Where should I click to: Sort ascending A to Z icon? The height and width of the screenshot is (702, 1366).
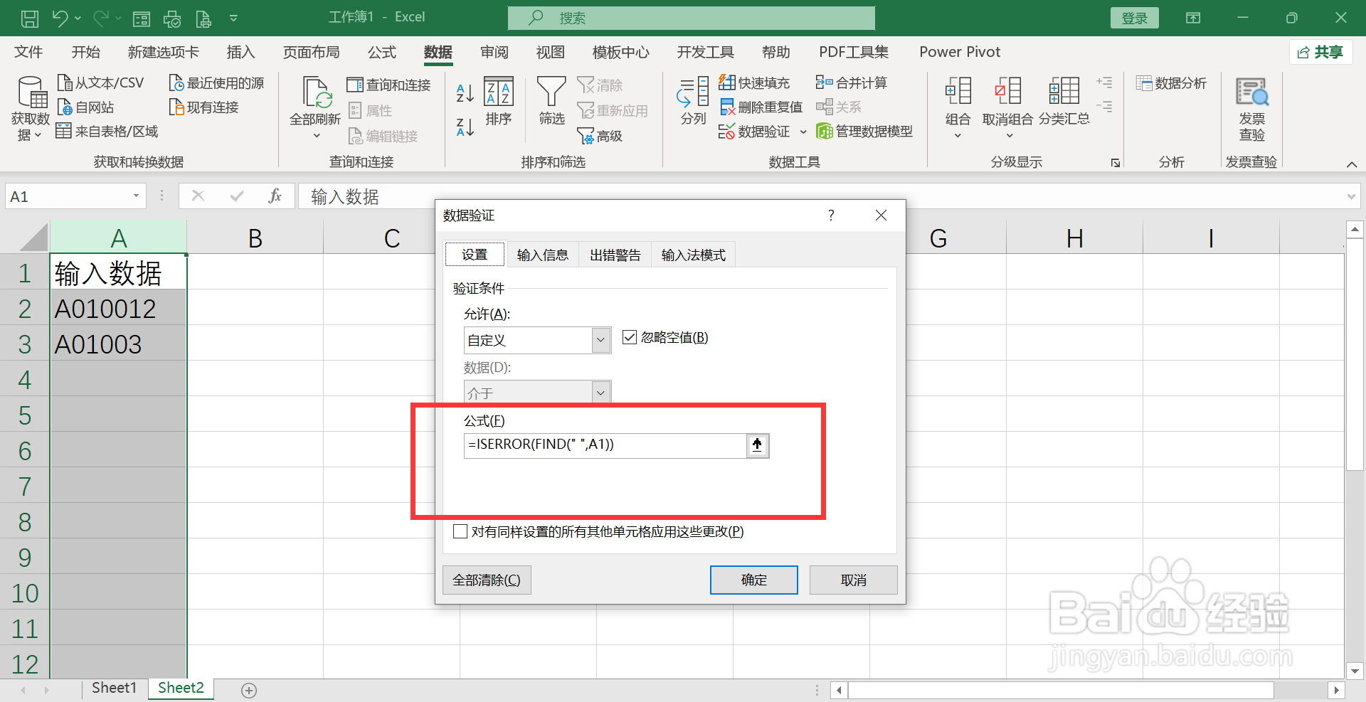coord(465,92)
